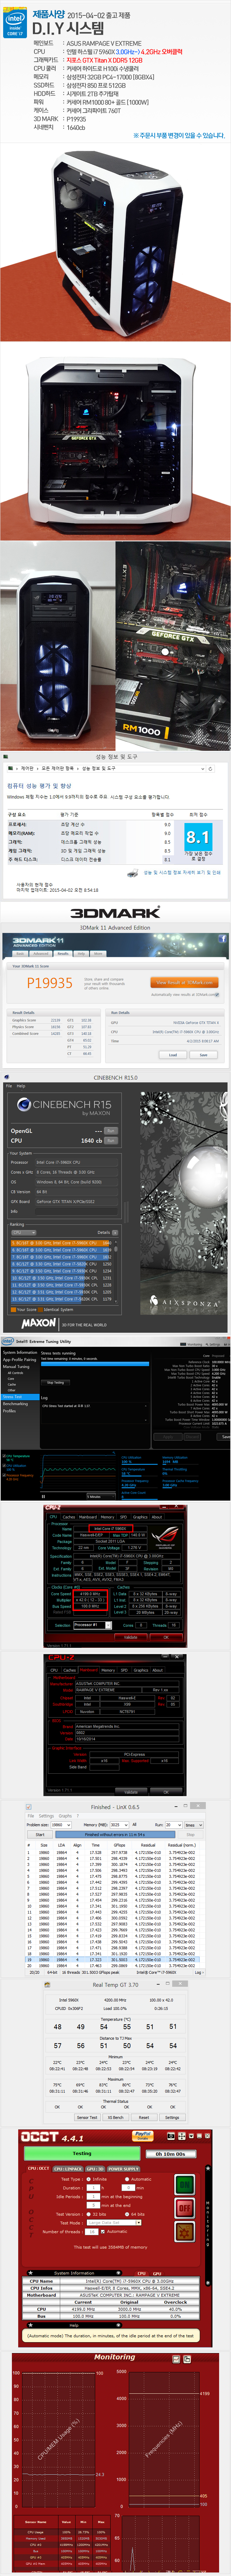
Task: Open the Graphs menu in LinX
Action: click(x=65, y=1816)
